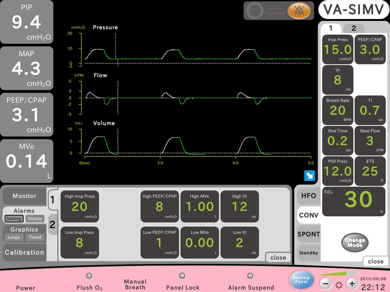Set the High Insp Press alarm limit
The image size is (390, 292).
(x=80, y=206)
